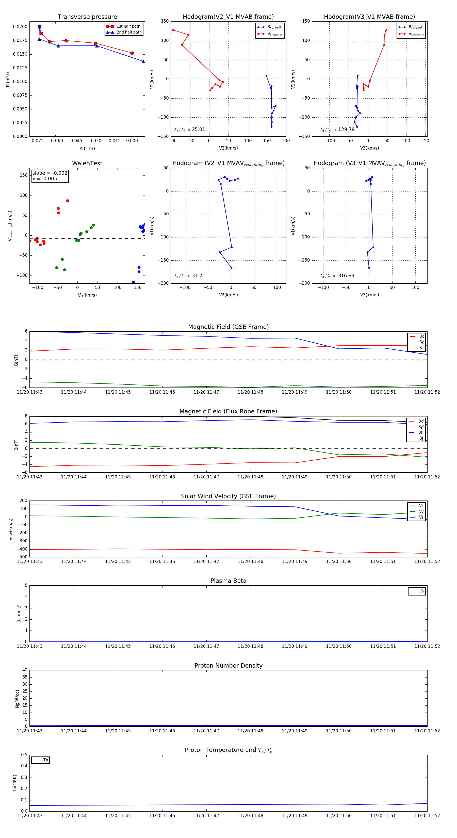Image resolution: width=457 pixels, height=838 pixels.
Task: Click the "Solar Wind Velocity (GSE Frame)" title
Action: (228, 496)
